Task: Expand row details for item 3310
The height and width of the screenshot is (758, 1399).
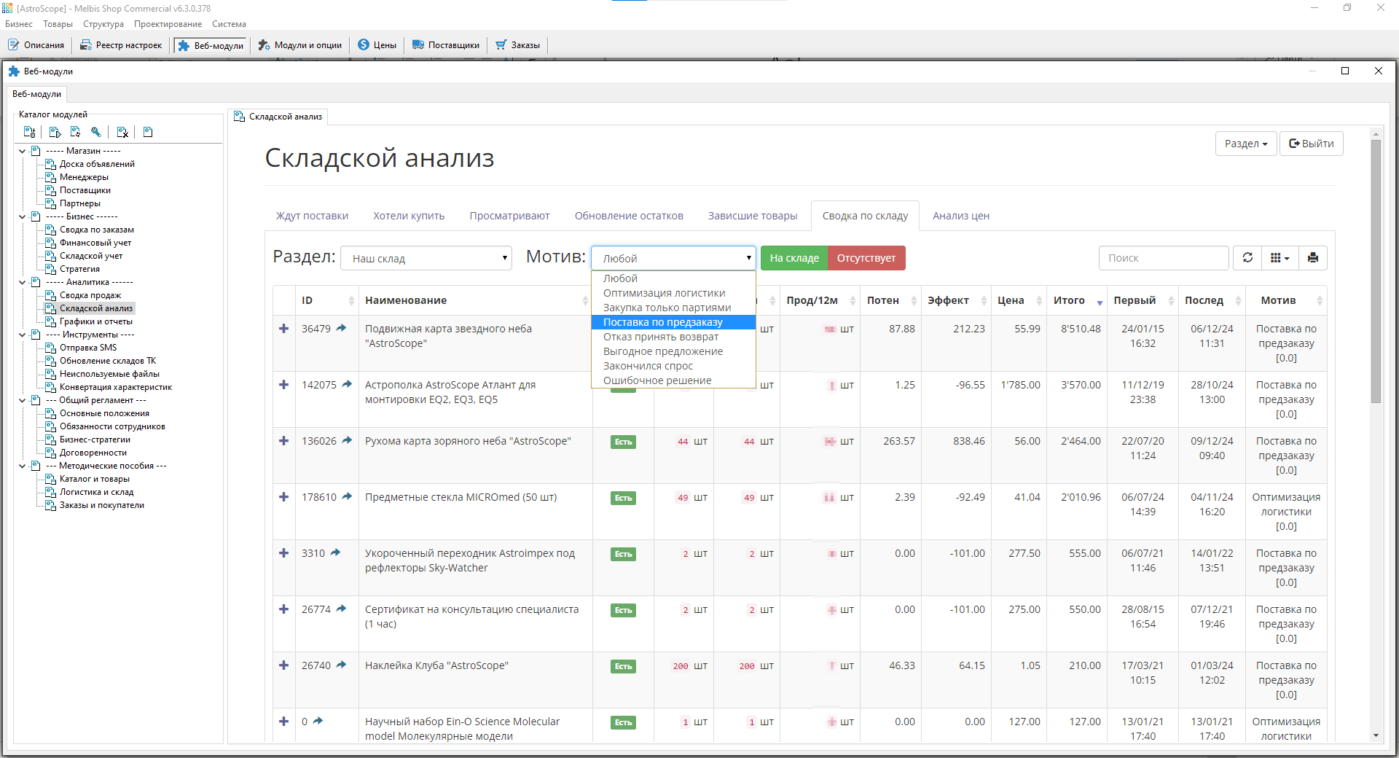Action: [283, 553]
